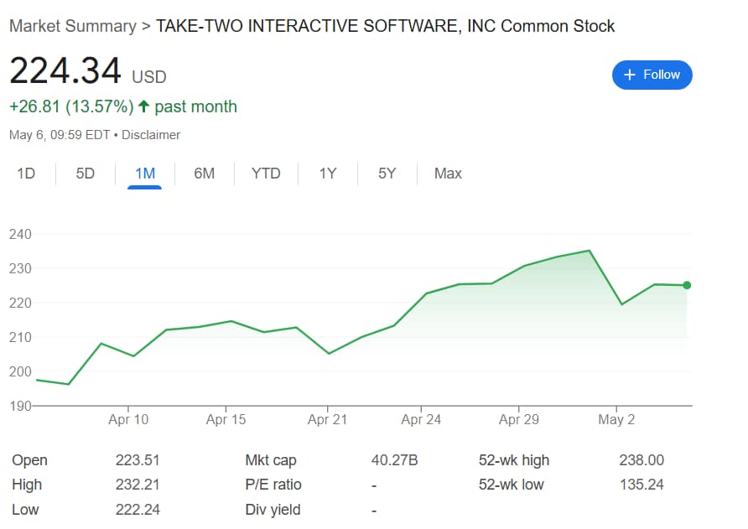The image size is (748, 529).
Task: Select the 1M time range tab
Action: click(144, 174)
